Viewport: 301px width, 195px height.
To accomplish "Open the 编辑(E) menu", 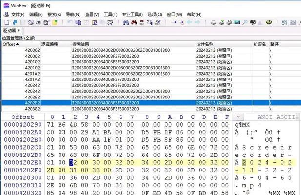I will click(x=36, y=14).
